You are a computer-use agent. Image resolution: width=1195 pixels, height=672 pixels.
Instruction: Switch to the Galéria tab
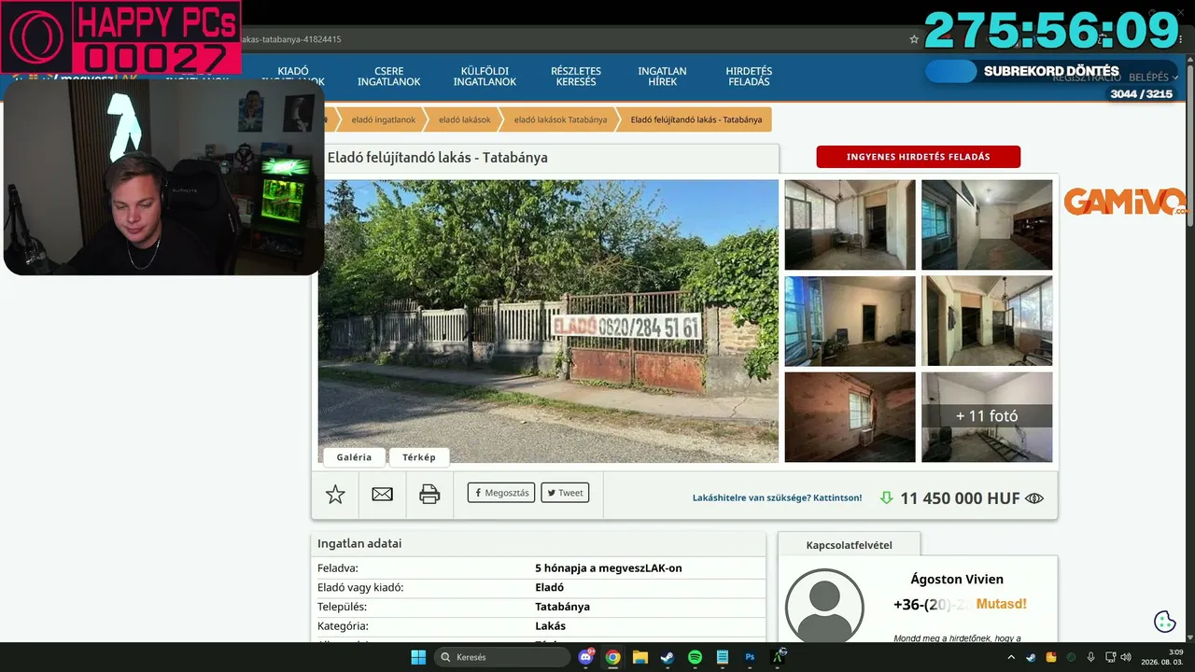(354, 457)
